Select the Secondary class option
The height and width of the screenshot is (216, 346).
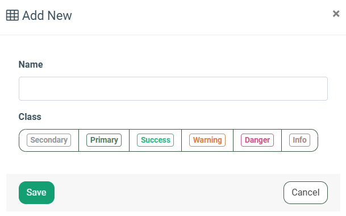click(49, 140)
